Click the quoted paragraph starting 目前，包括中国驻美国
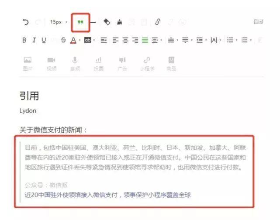Image resolution: width=280 pixels, height=220 pixels. tap(135, 158)
